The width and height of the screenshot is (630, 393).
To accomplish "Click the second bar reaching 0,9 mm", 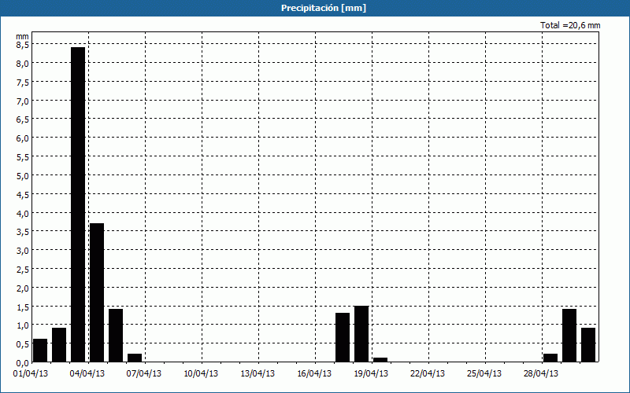I will [x=59, y=345].
